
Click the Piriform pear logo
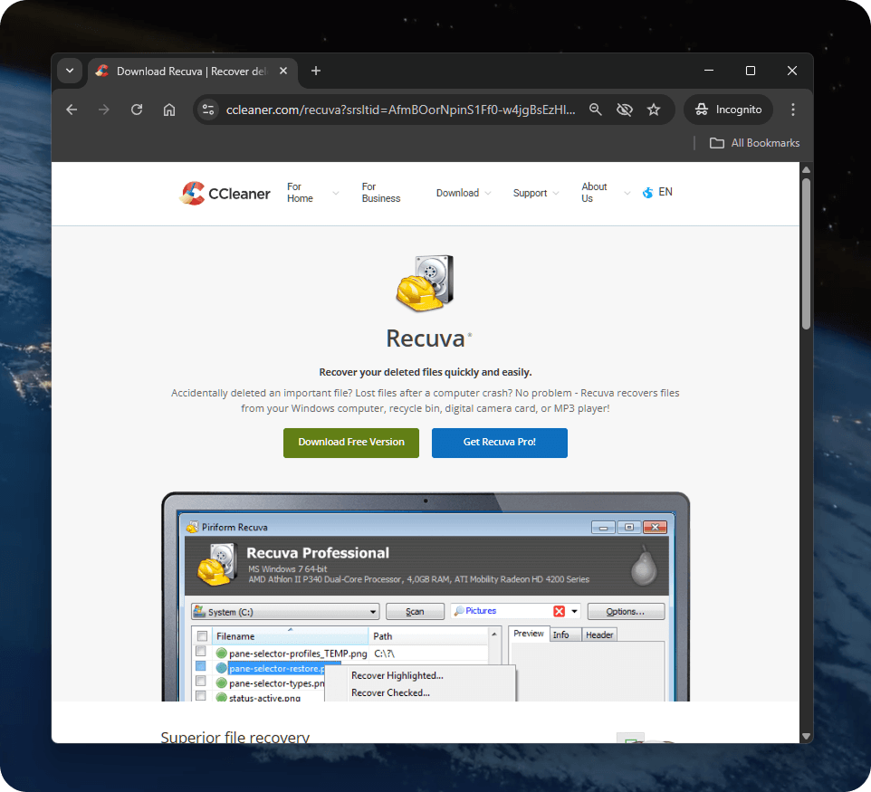tap(644, 567)
